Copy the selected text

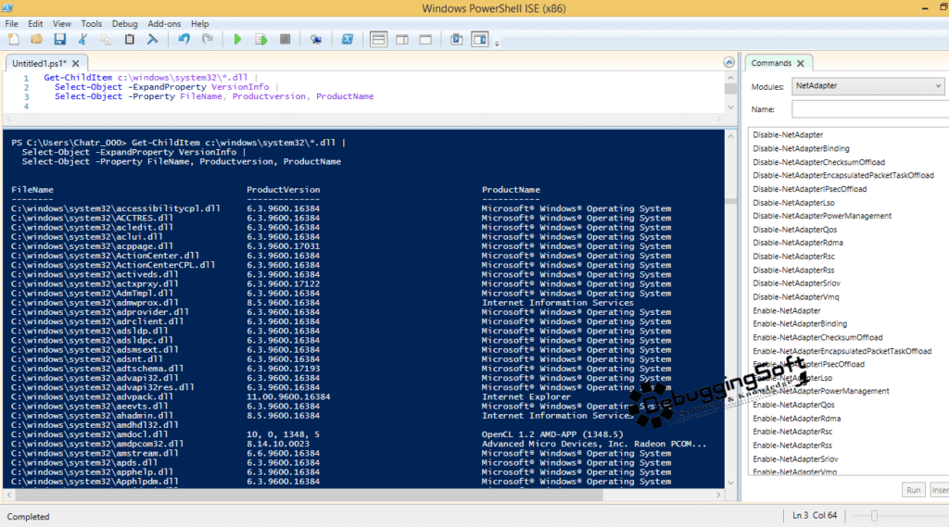point(106,39)
